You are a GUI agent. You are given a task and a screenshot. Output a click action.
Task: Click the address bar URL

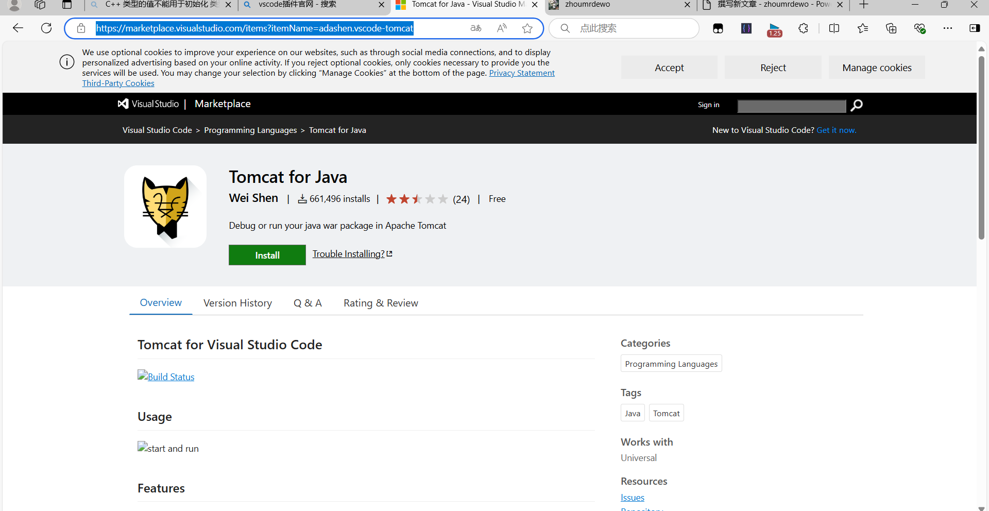point(254,28)
